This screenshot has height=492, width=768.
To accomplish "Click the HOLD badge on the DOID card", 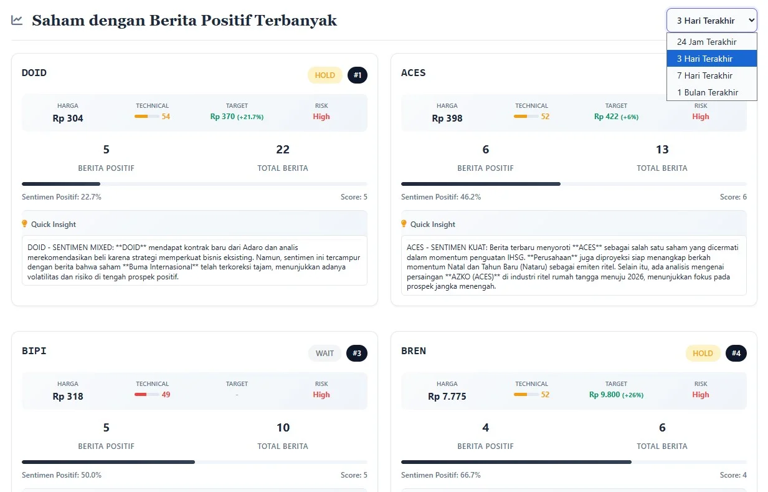I will coord(325,75).
